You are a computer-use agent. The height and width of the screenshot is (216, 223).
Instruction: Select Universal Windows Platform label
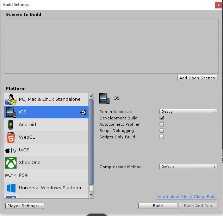50,188
